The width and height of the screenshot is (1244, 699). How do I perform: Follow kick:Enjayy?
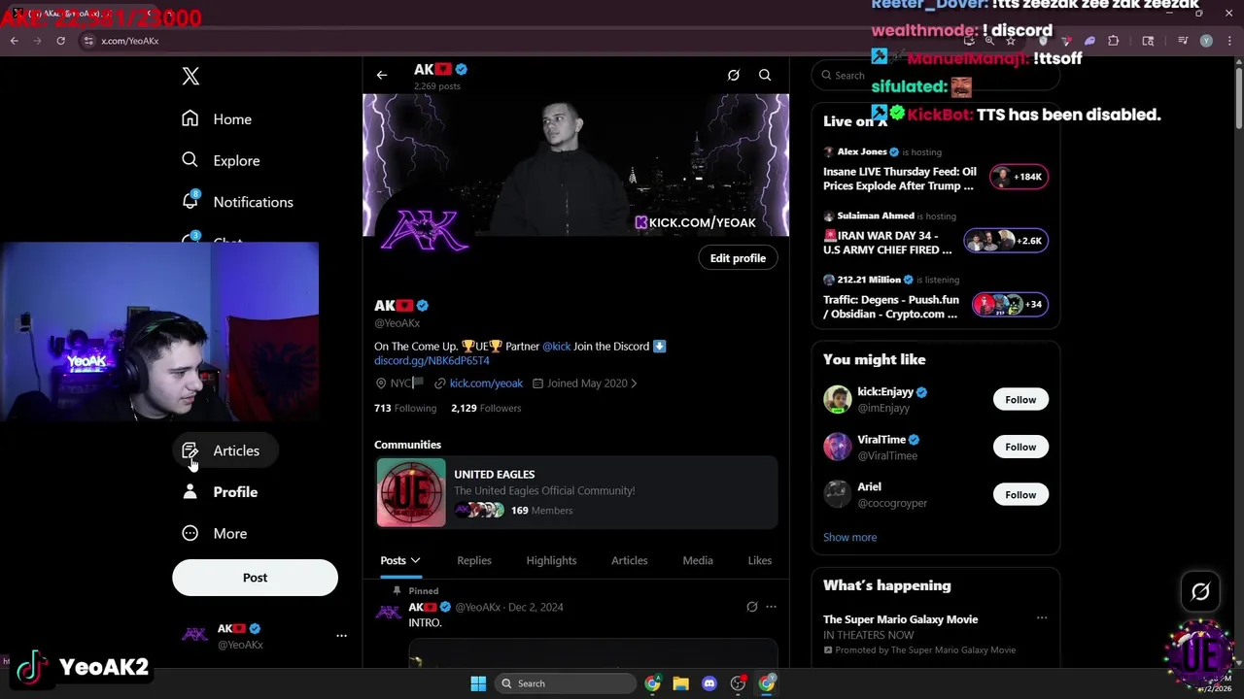(x=1020, y=399)
